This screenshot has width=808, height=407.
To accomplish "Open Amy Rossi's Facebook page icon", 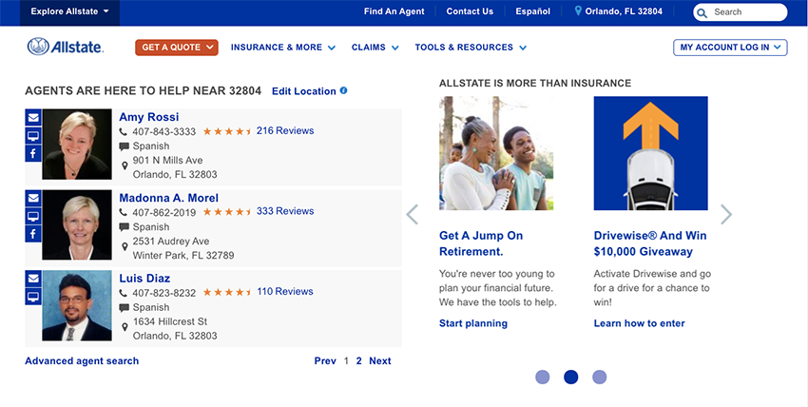I will click(33, 153).
